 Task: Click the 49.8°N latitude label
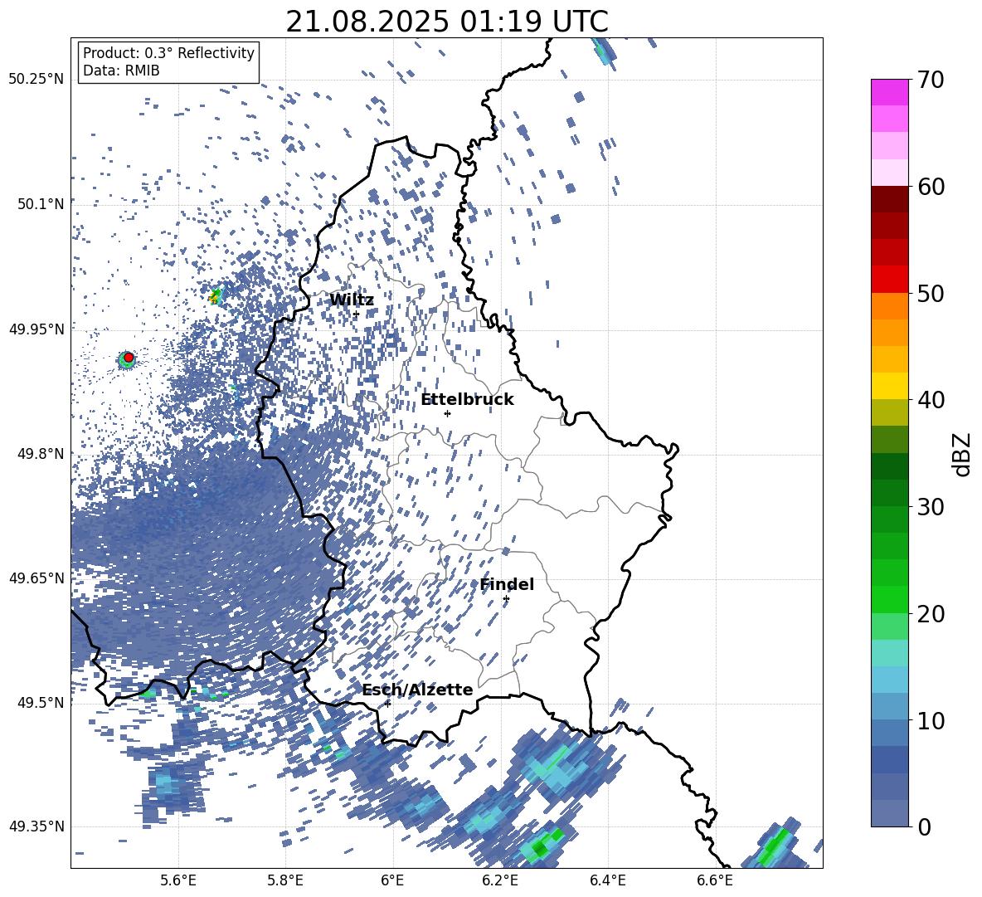[x=41, y=453]
